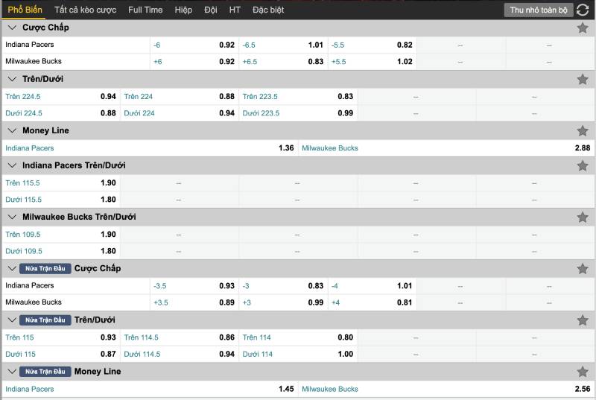This screenshot has height=400, width=596.
Task: Select the Tất cả kèo cược tab
Action: (85, 10)
